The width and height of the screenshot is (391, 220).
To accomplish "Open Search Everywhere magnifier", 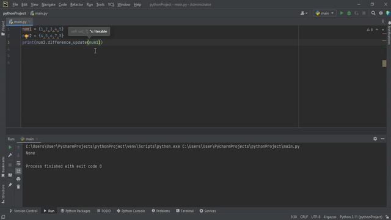I will 373,13.
